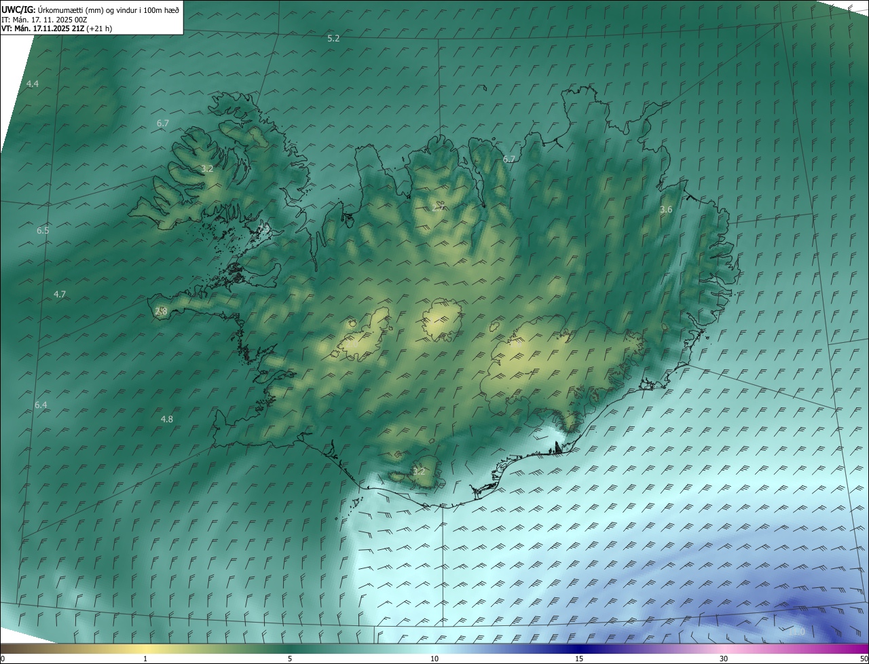Image resolution: width=869 pixels, height=664 pixels.
Task: Select the 6.4 value in the southwest ocean
Action: coord(41,405)
